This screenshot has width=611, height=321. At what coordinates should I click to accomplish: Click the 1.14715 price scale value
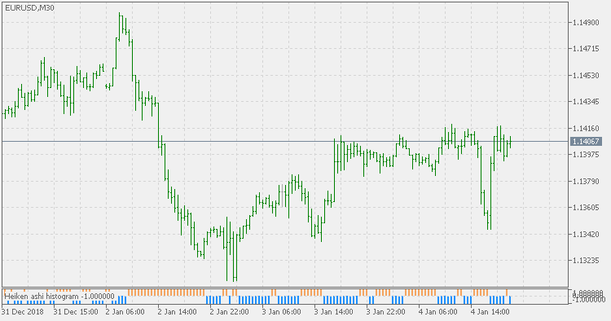586,49
